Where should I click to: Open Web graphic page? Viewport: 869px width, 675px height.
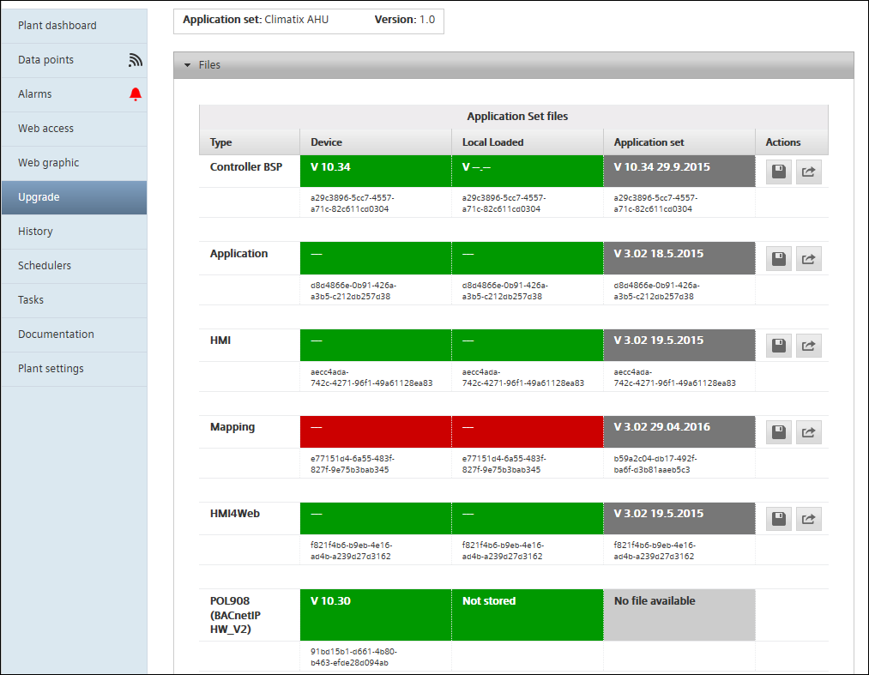74,163
